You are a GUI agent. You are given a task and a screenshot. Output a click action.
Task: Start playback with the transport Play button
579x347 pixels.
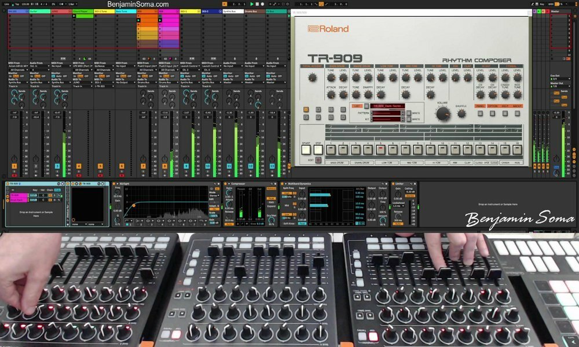252,4
